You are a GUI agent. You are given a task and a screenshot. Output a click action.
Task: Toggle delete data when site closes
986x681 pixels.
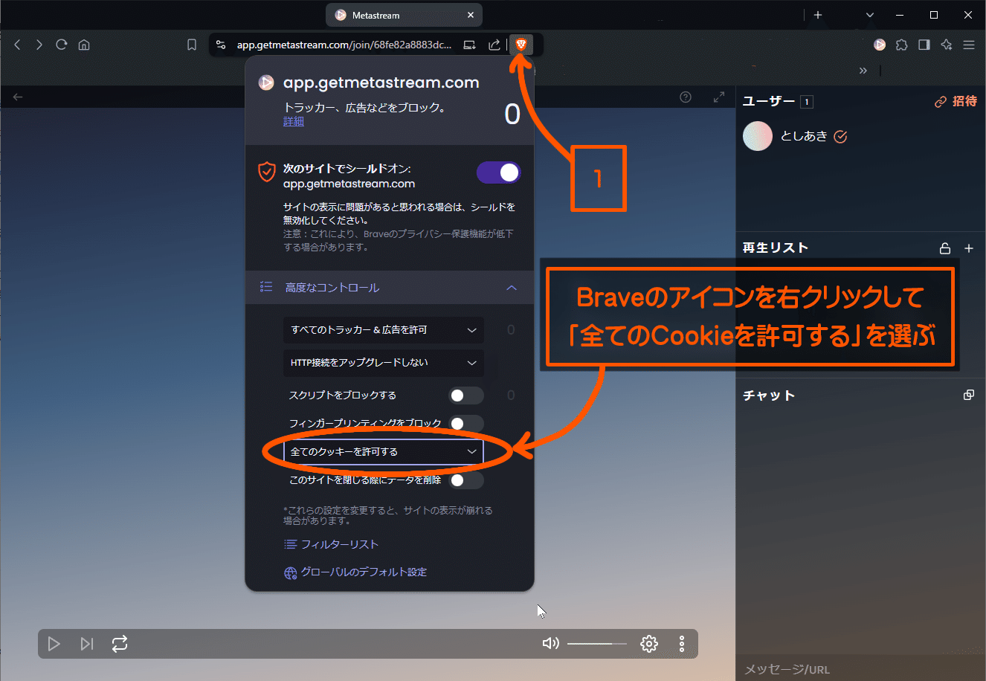point(467,480)
